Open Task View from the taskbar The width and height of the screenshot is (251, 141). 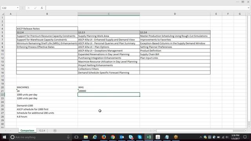[76, 137]
